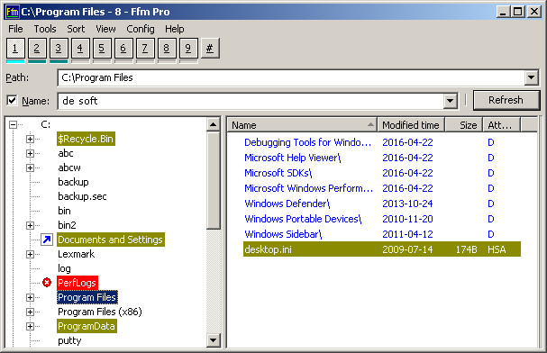Switch to view button 5
Image resolution: width=547 pixels, height=353 pixels.
(x=102, y=48)
